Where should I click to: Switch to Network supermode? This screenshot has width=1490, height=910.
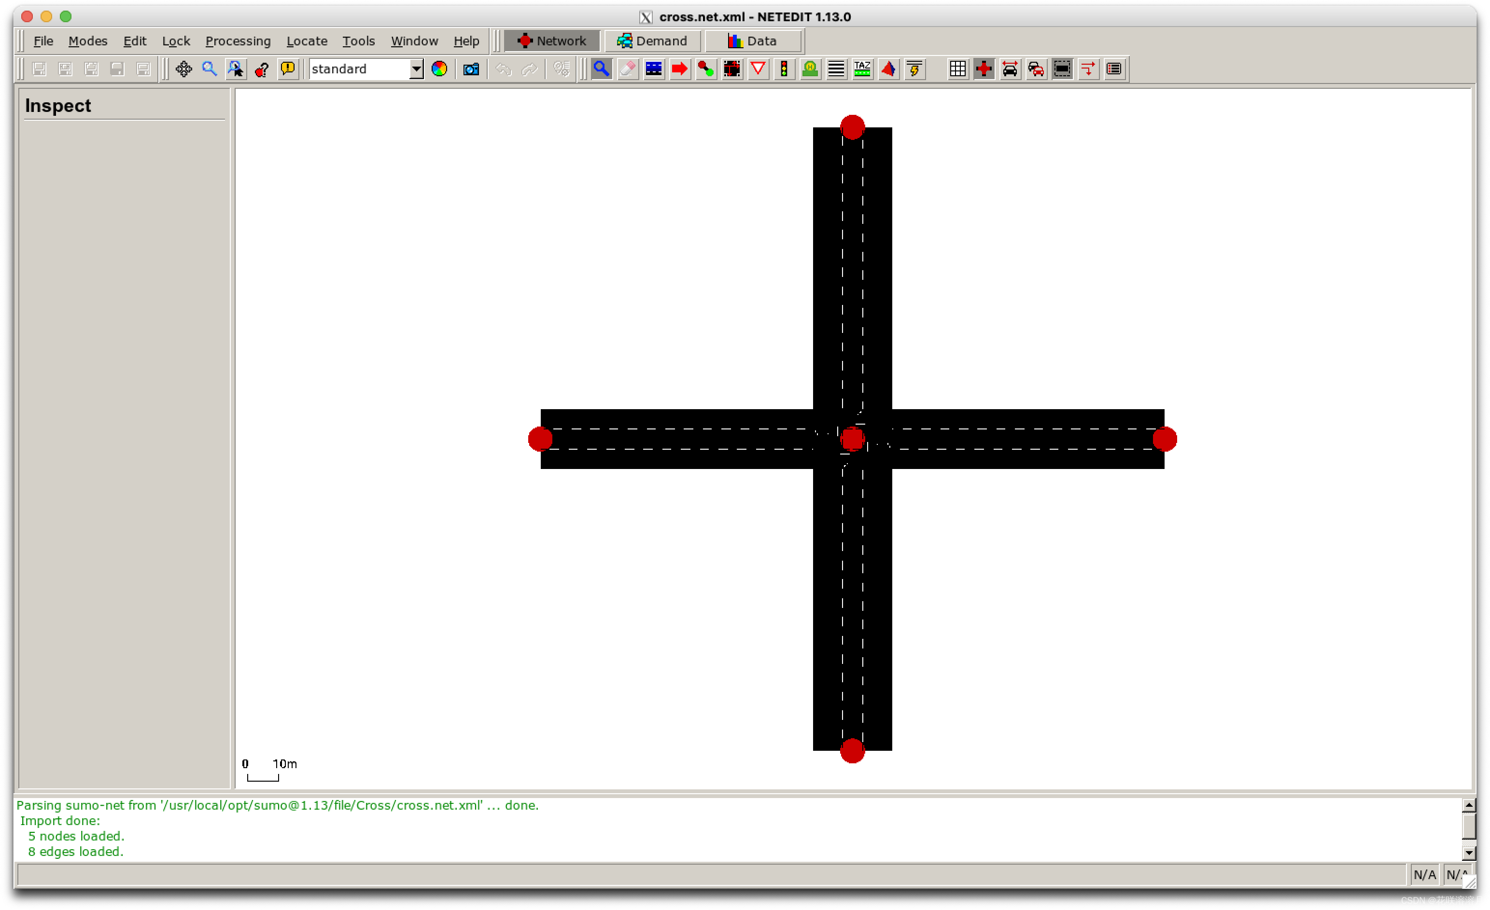[x=552, y=41]
